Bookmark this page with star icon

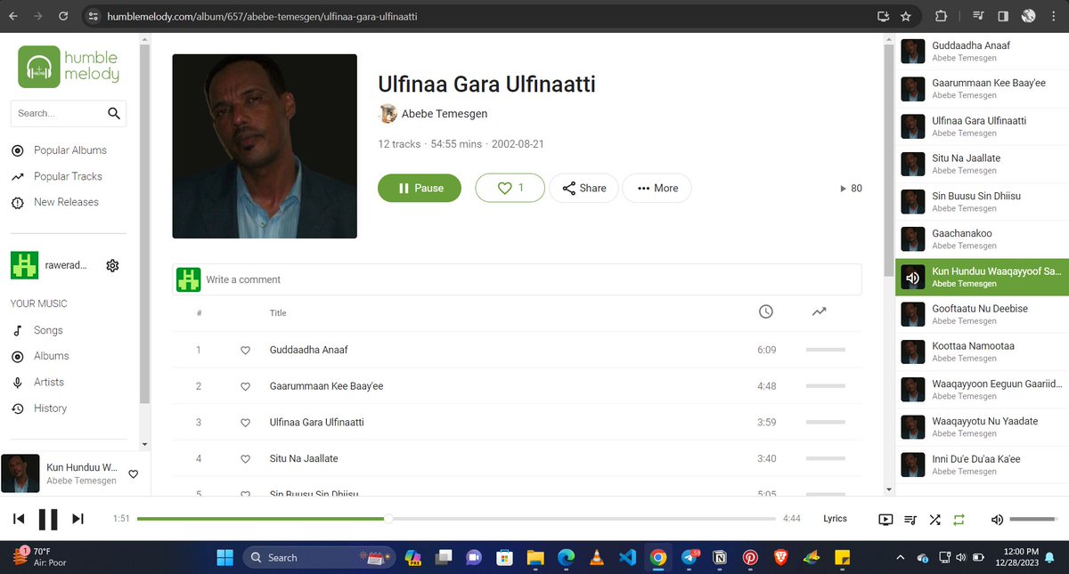tap(906, 16)
